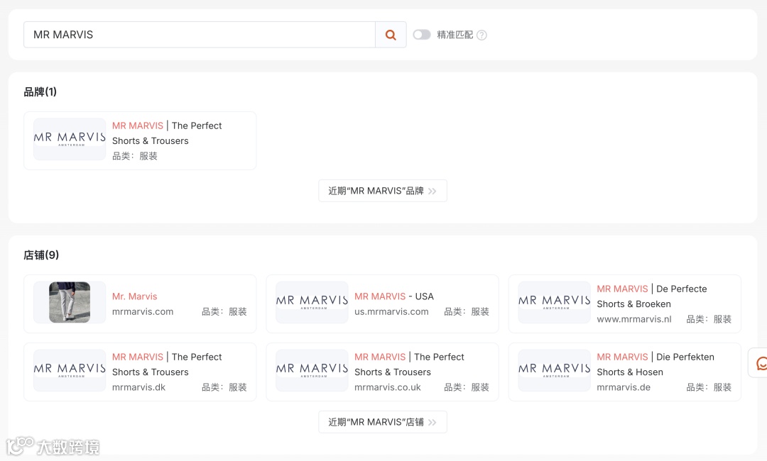The height and width of the screenshot is (461, 767).
Task: Open MR MARVIS De Perfecte Shorts & Broeken
Action: tap(651, 296)
